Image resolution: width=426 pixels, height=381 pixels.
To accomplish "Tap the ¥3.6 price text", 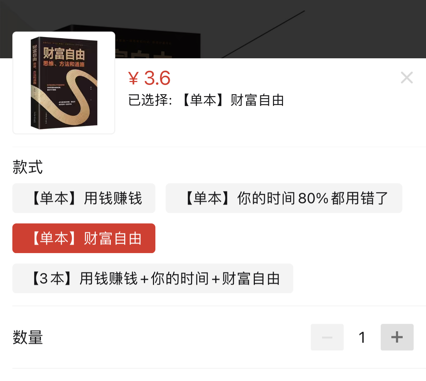I will point(149,78).
